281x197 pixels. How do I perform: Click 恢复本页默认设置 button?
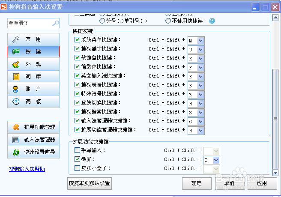(x=90, y=183)
